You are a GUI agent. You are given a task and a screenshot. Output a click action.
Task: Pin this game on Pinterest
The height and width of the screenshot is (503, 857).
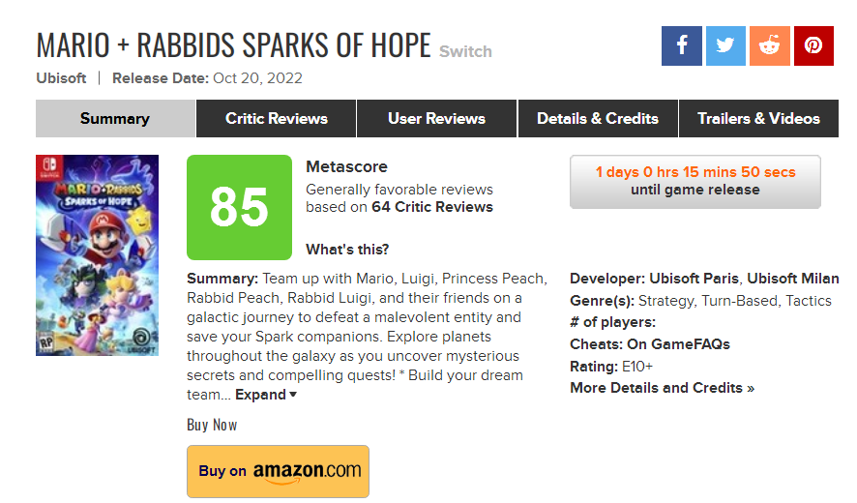[813, 45]
